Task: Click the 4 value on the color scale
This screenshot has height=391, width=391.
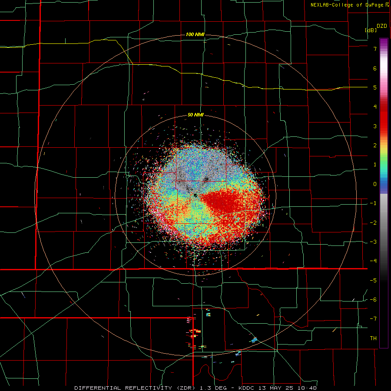Action: coord(375,107)
